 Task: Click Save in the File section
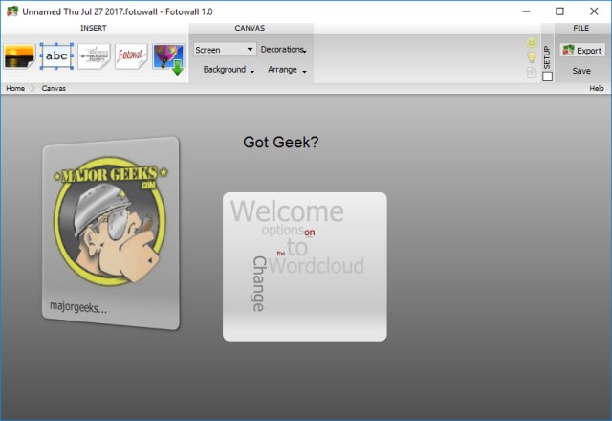point(581,71)
